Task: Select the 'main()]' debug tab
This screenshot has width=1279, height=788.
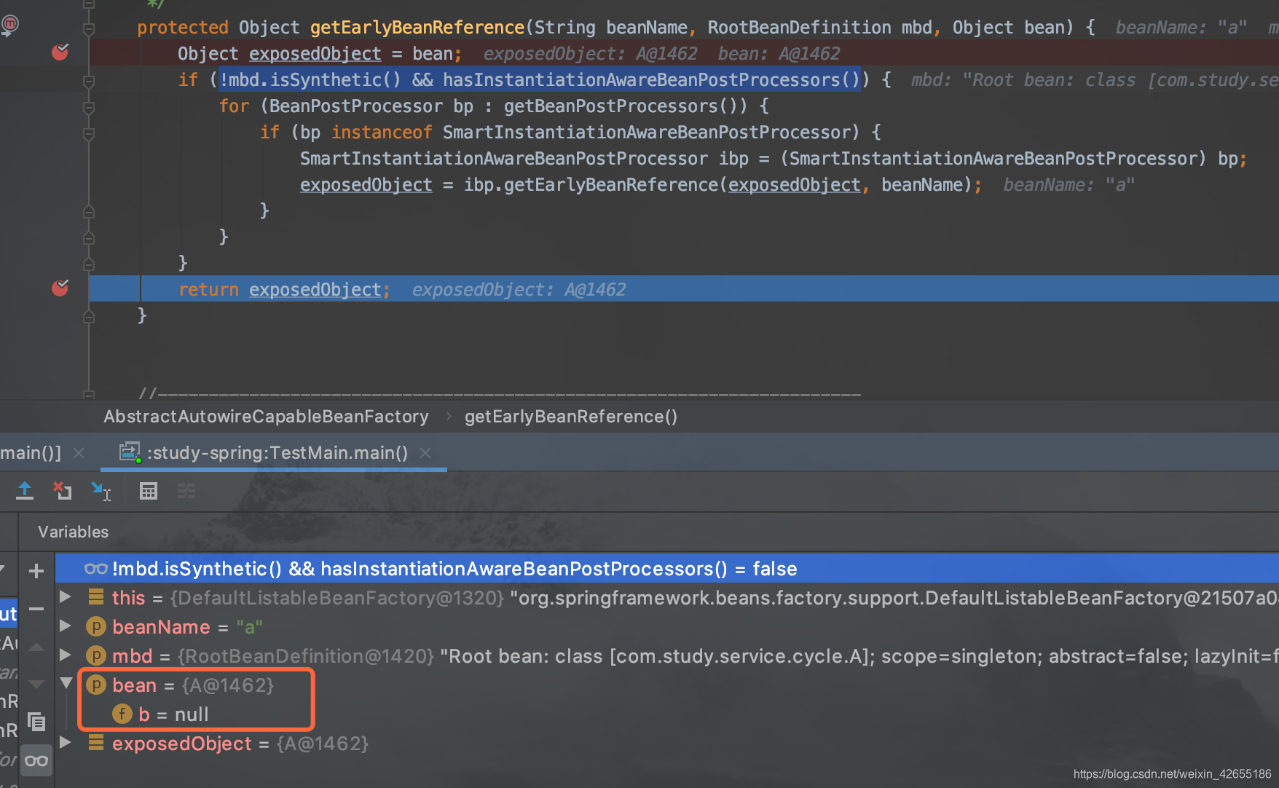Action: tap(31, 453)
